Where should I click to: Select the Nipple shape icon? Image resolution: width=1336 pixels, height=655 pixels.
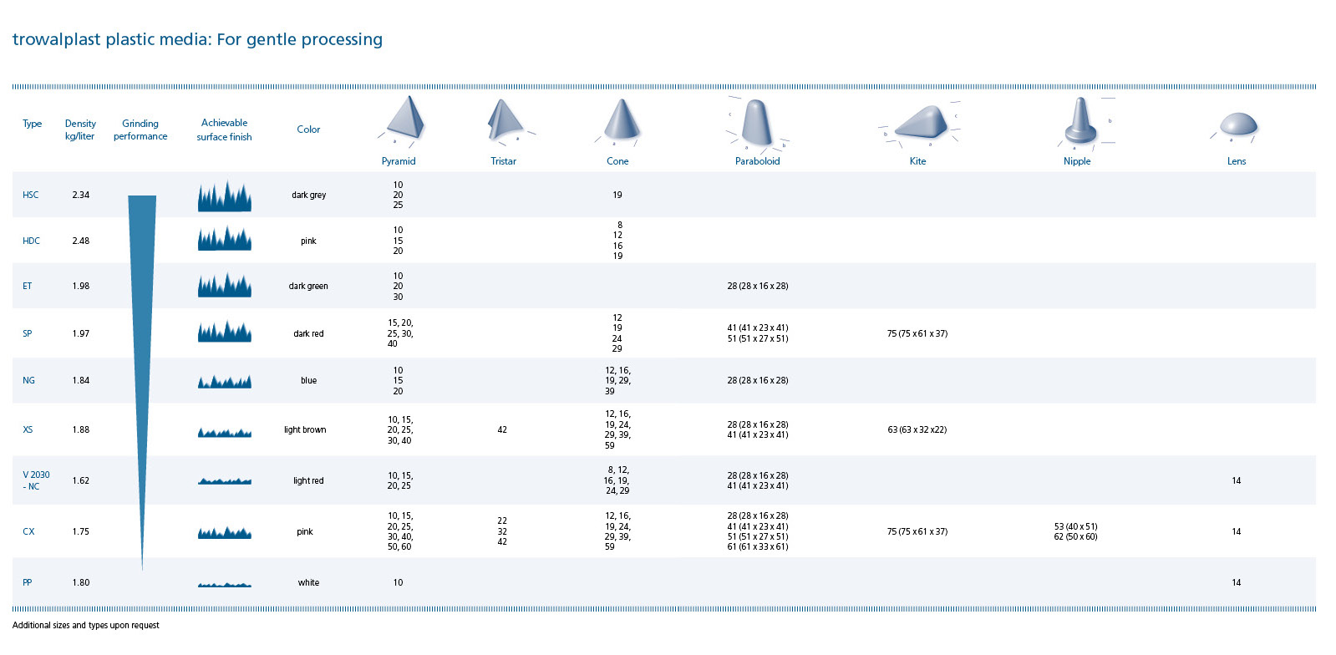coord(1080,122)
